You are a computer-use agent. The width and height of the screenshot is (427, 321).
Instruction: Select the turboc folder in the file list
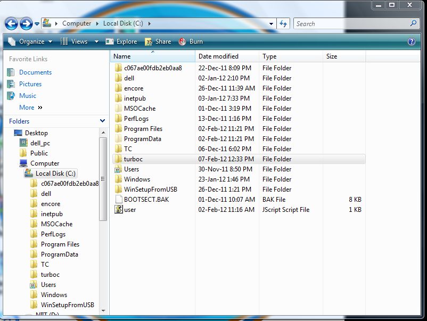click(x=132, y=159)
